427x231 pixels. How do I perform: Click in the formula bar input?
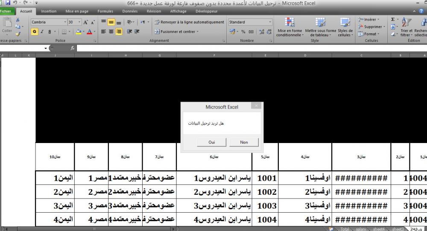click(252, 48)
